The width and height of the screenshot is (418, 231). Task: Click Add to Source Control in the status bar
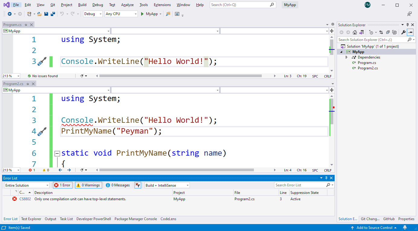coord(374,228)
